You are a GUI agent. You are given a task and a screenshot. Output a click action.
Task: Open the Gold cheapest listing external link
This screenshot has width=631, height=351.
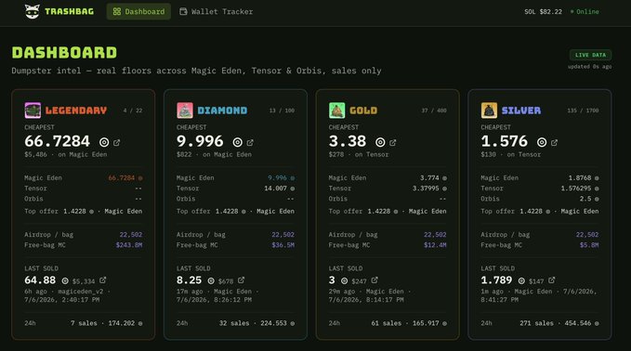(393, 142)
